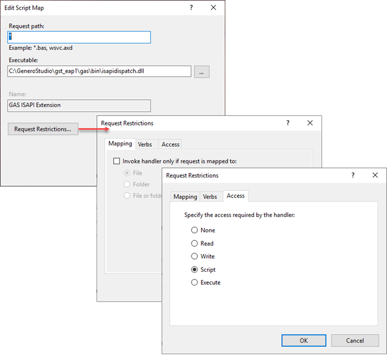
Task: Select the Write access radio button
Action: click(194, 256)
